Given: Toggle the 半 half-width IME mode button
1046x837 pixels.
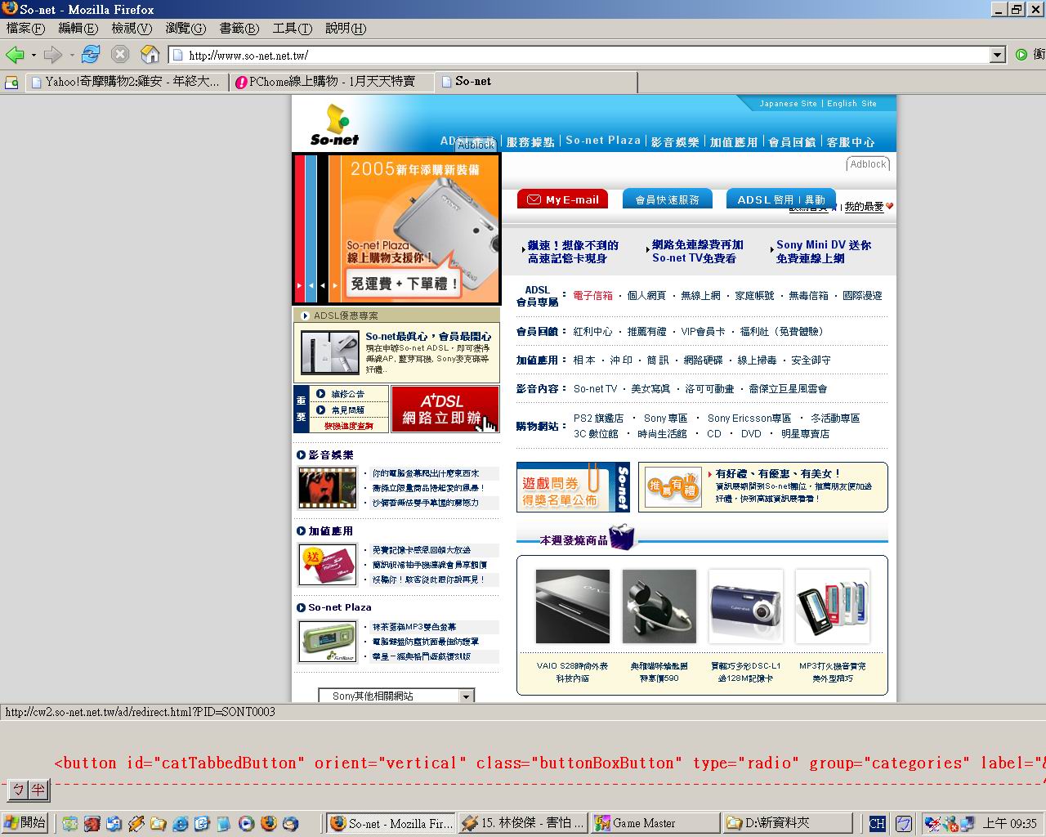Looking at the screenshot, I should 38,790.
